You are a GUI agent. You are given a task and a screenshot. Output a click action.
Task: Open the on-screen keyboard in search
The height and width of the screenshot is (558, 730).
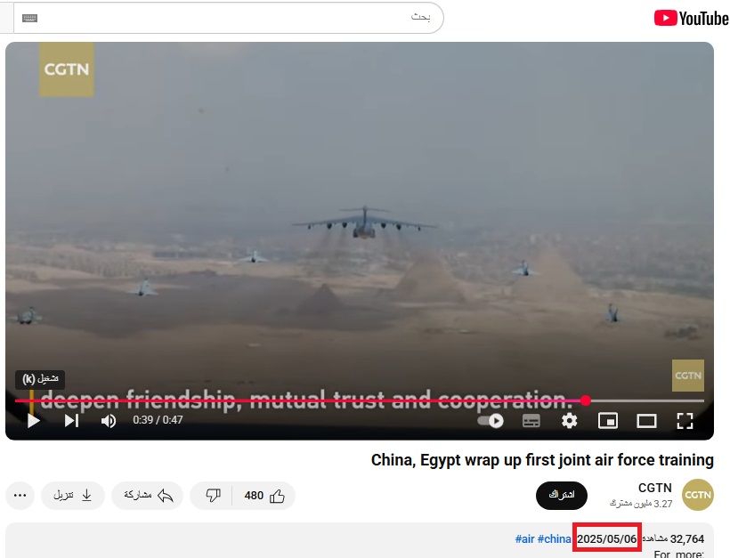pyautogui.click(x=29, y=18)
